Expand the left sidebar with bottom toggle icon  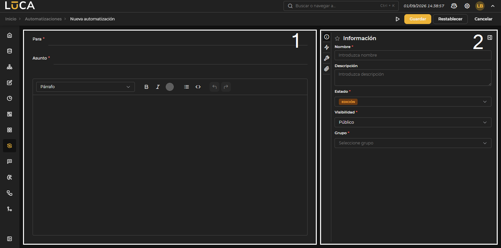coord(10,239)
